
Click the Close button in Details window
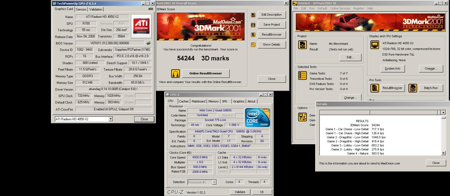point(436,163)
